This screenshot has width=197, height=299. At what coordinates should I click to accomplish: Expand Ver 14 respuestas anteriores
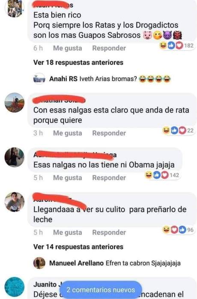(x=78, y=247)
